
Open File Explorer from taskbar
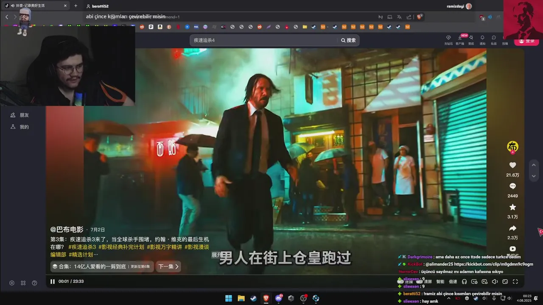[241, 298]
